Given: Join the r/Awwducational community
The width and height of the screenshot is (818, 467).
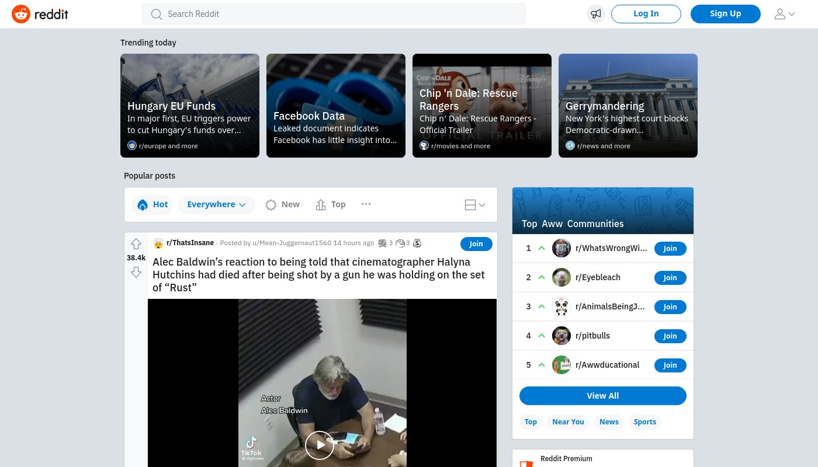Looking at the screenshot, I should 670,365.
